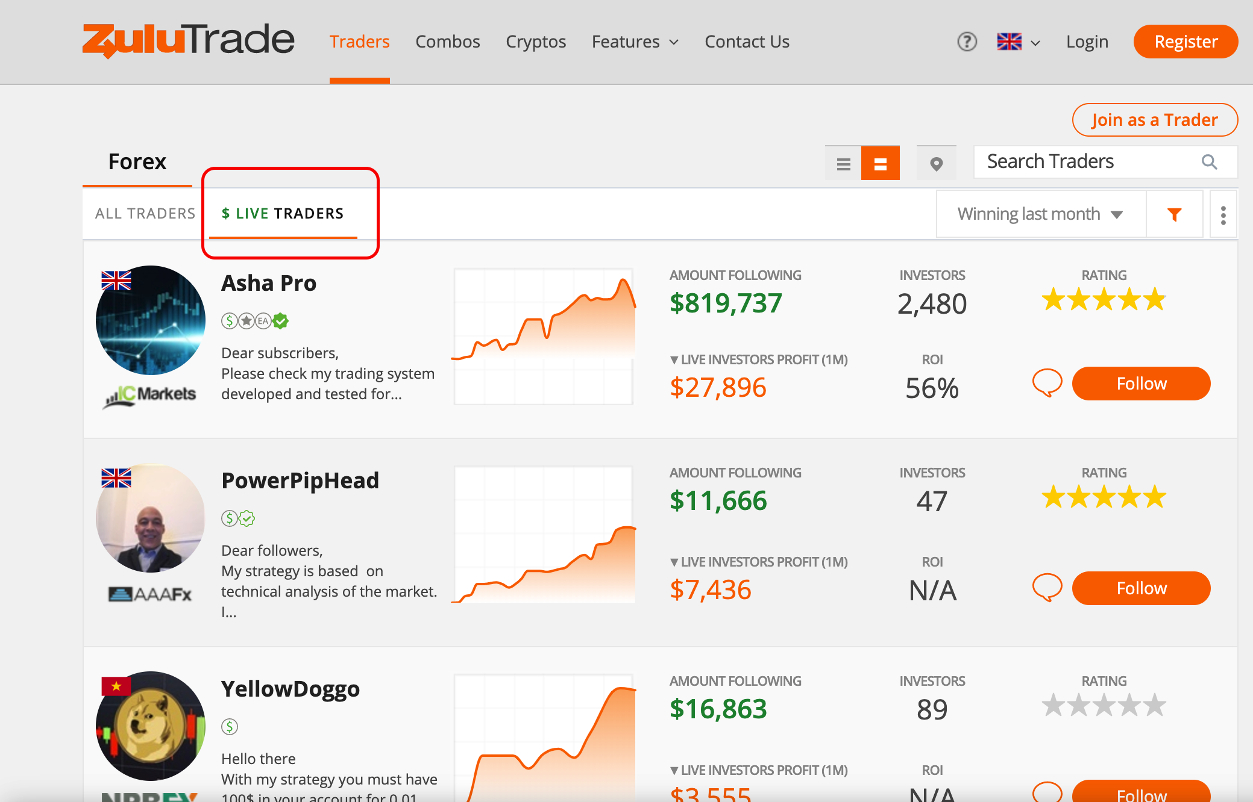Click Asha Pro verified badge icon
Viewport: 1253px width, 802px height.
coord(280,321)
